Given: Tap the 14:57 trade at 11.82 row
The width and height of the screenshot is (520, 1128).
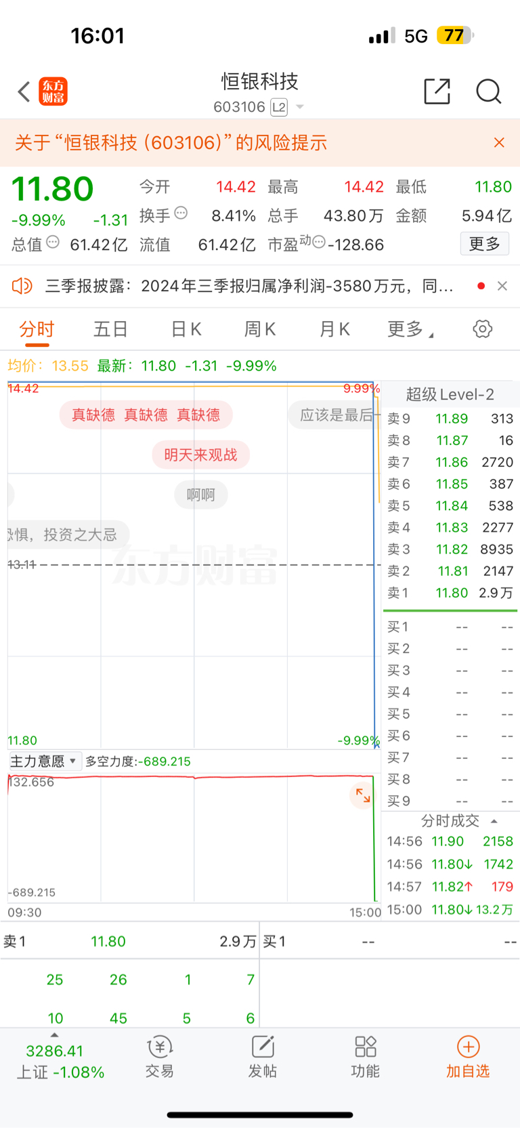Looking at the screenshot, I should click(x=450, y=886).
